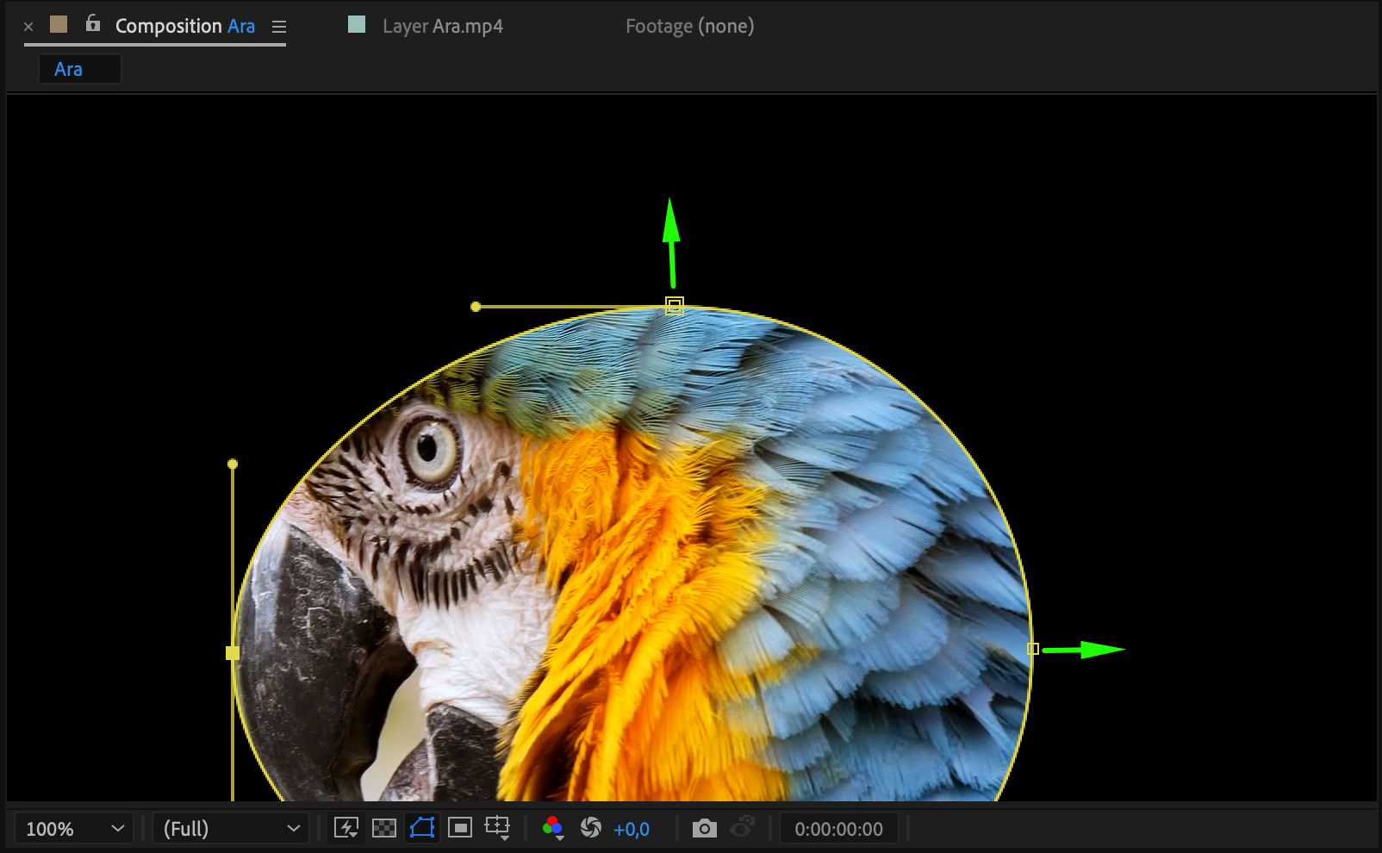Click the Region of Interest icon
Screen dimensions: 1382x853
[460, 828]
